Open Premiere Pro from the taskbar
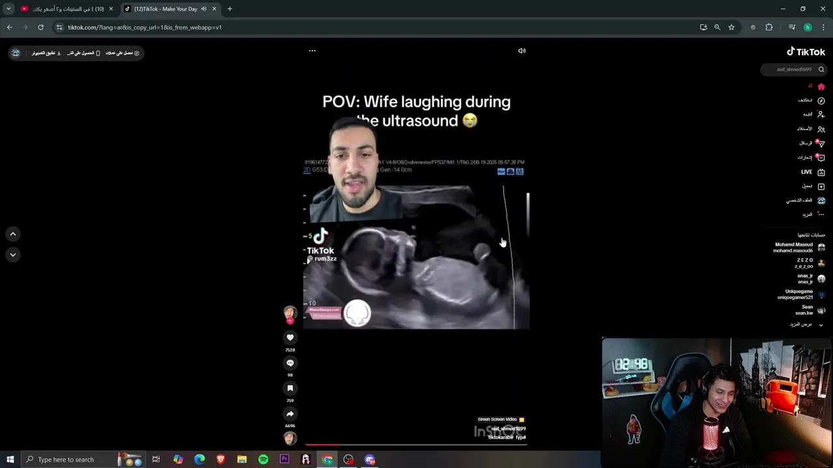 (284, 460)
